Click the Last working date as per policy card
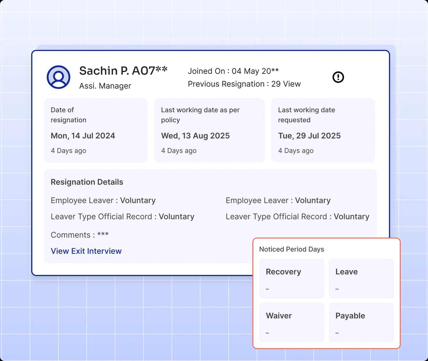The width and height of the screenshot is (428, 361). tap(209, 130)
